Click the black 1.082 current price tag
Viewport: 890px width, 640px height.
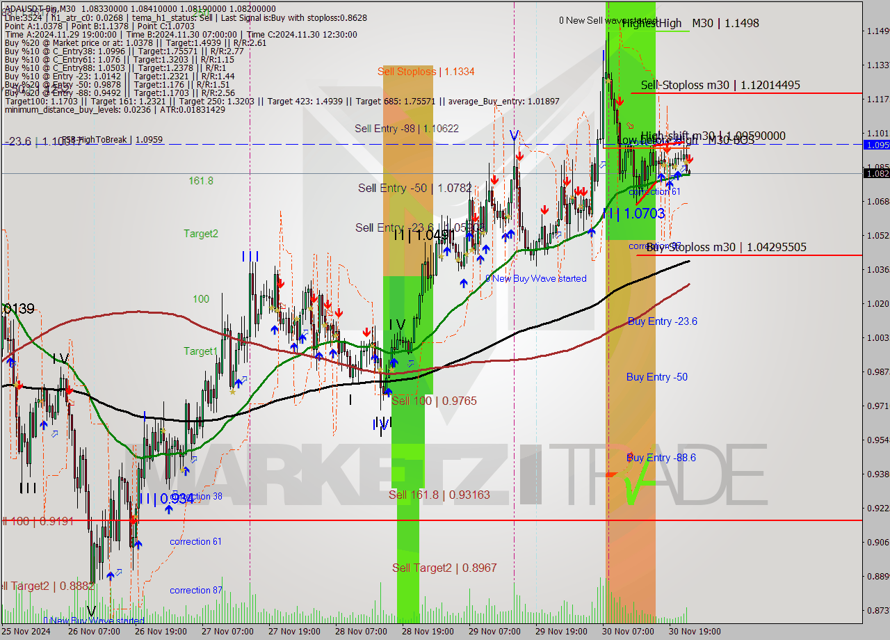(x=876, y=173)
